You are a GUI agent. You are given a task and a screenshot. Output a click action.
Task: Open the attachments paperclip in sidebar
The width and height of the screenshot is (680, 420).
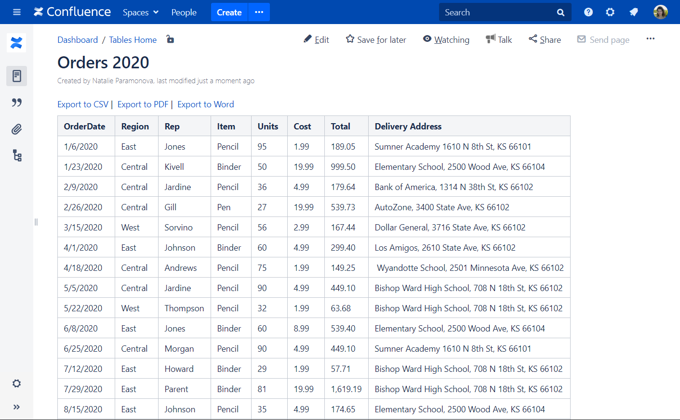[x=17, y=129]
